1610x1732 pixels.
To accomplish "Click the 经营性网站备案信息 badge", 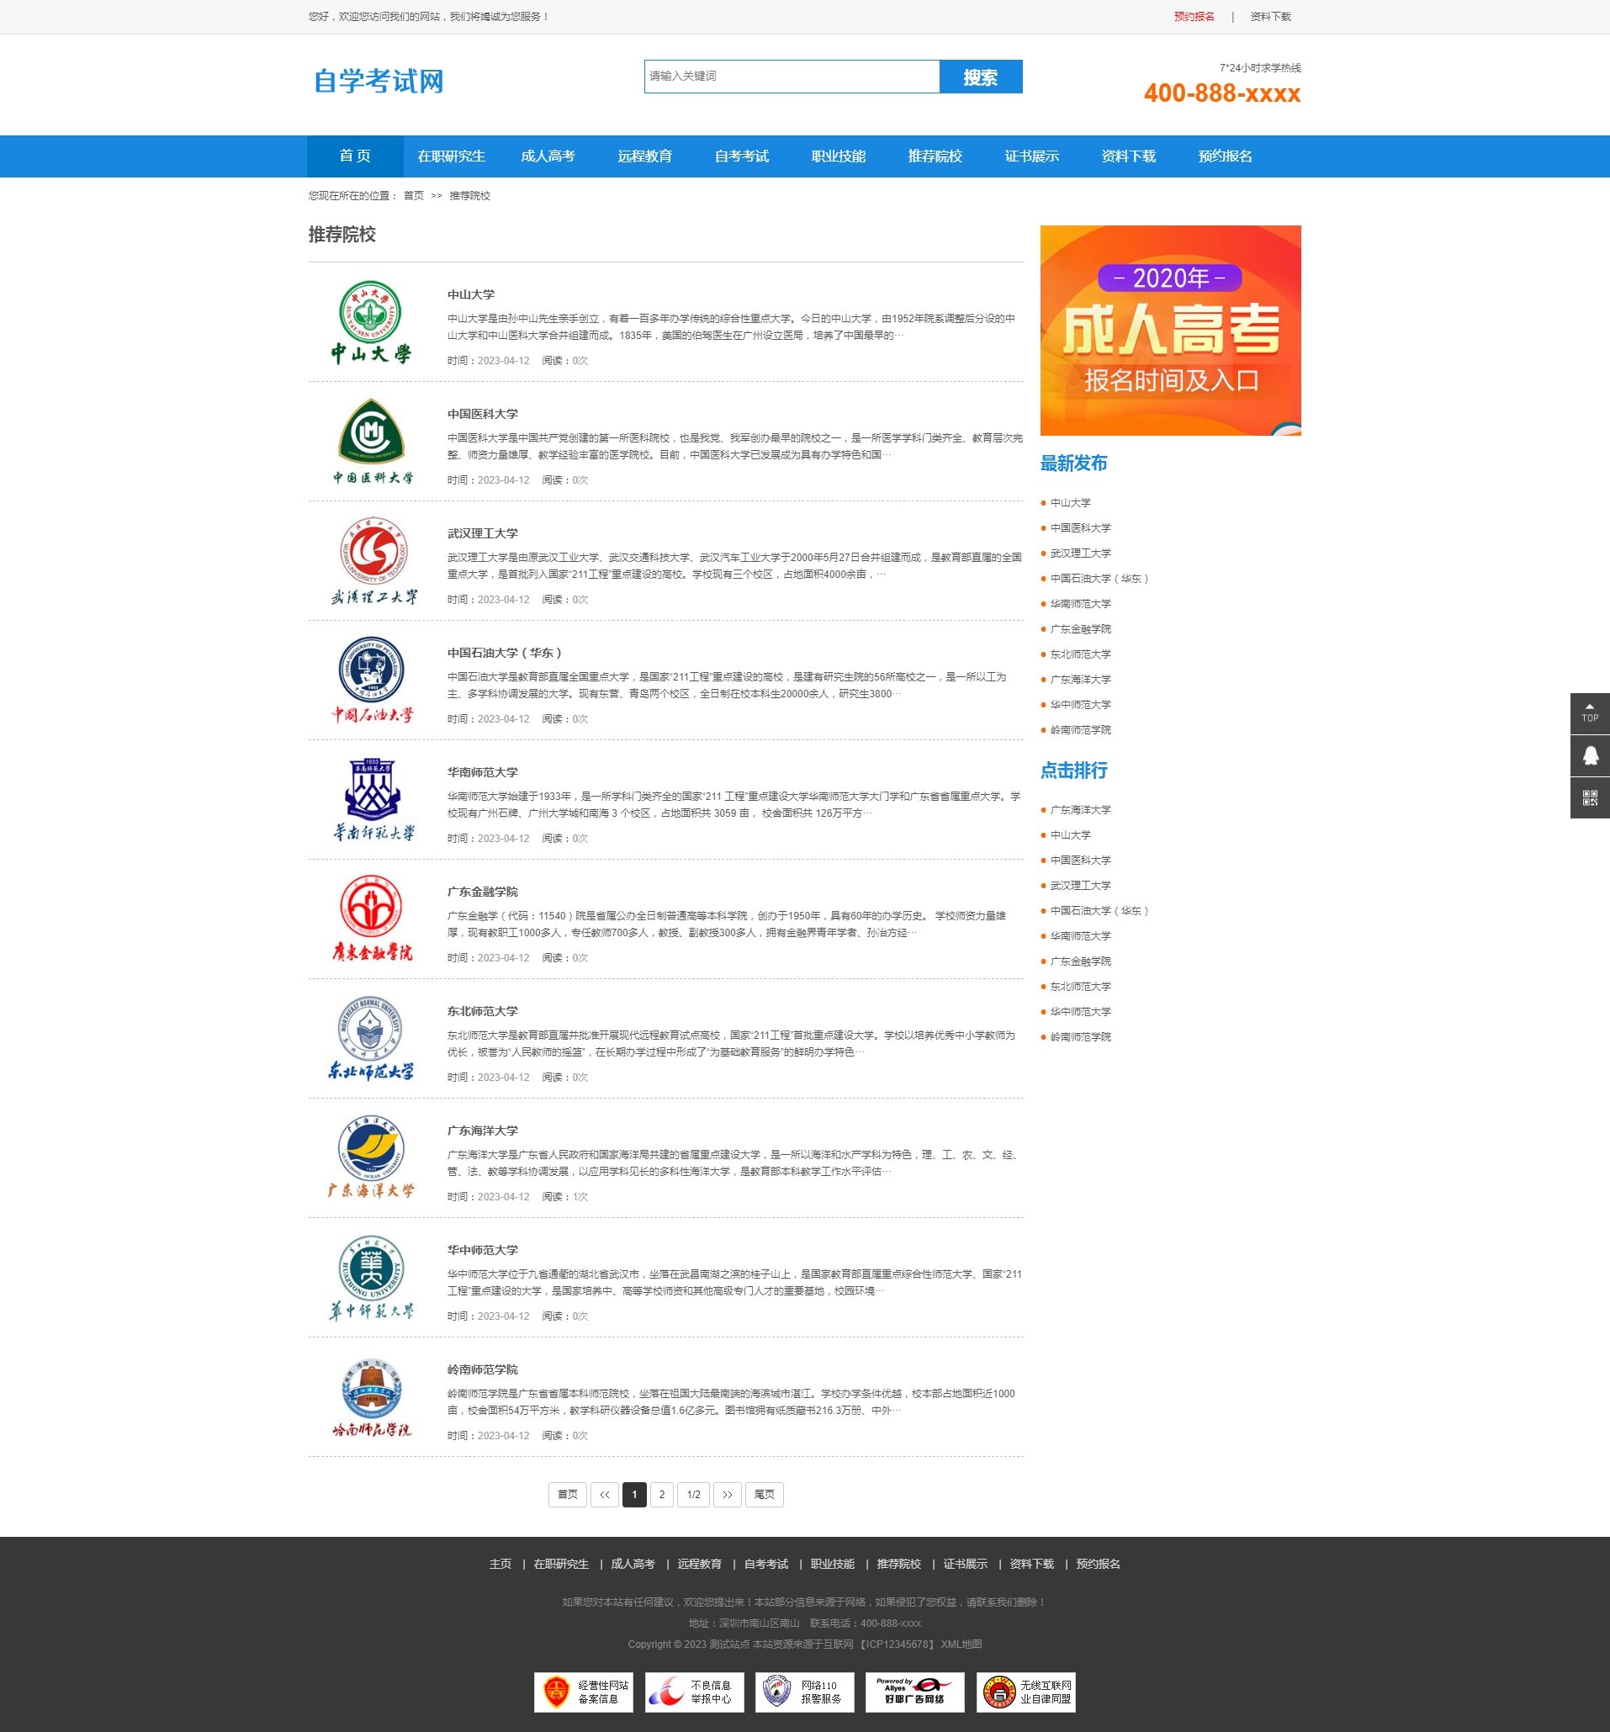I will tap(583, 1691).
